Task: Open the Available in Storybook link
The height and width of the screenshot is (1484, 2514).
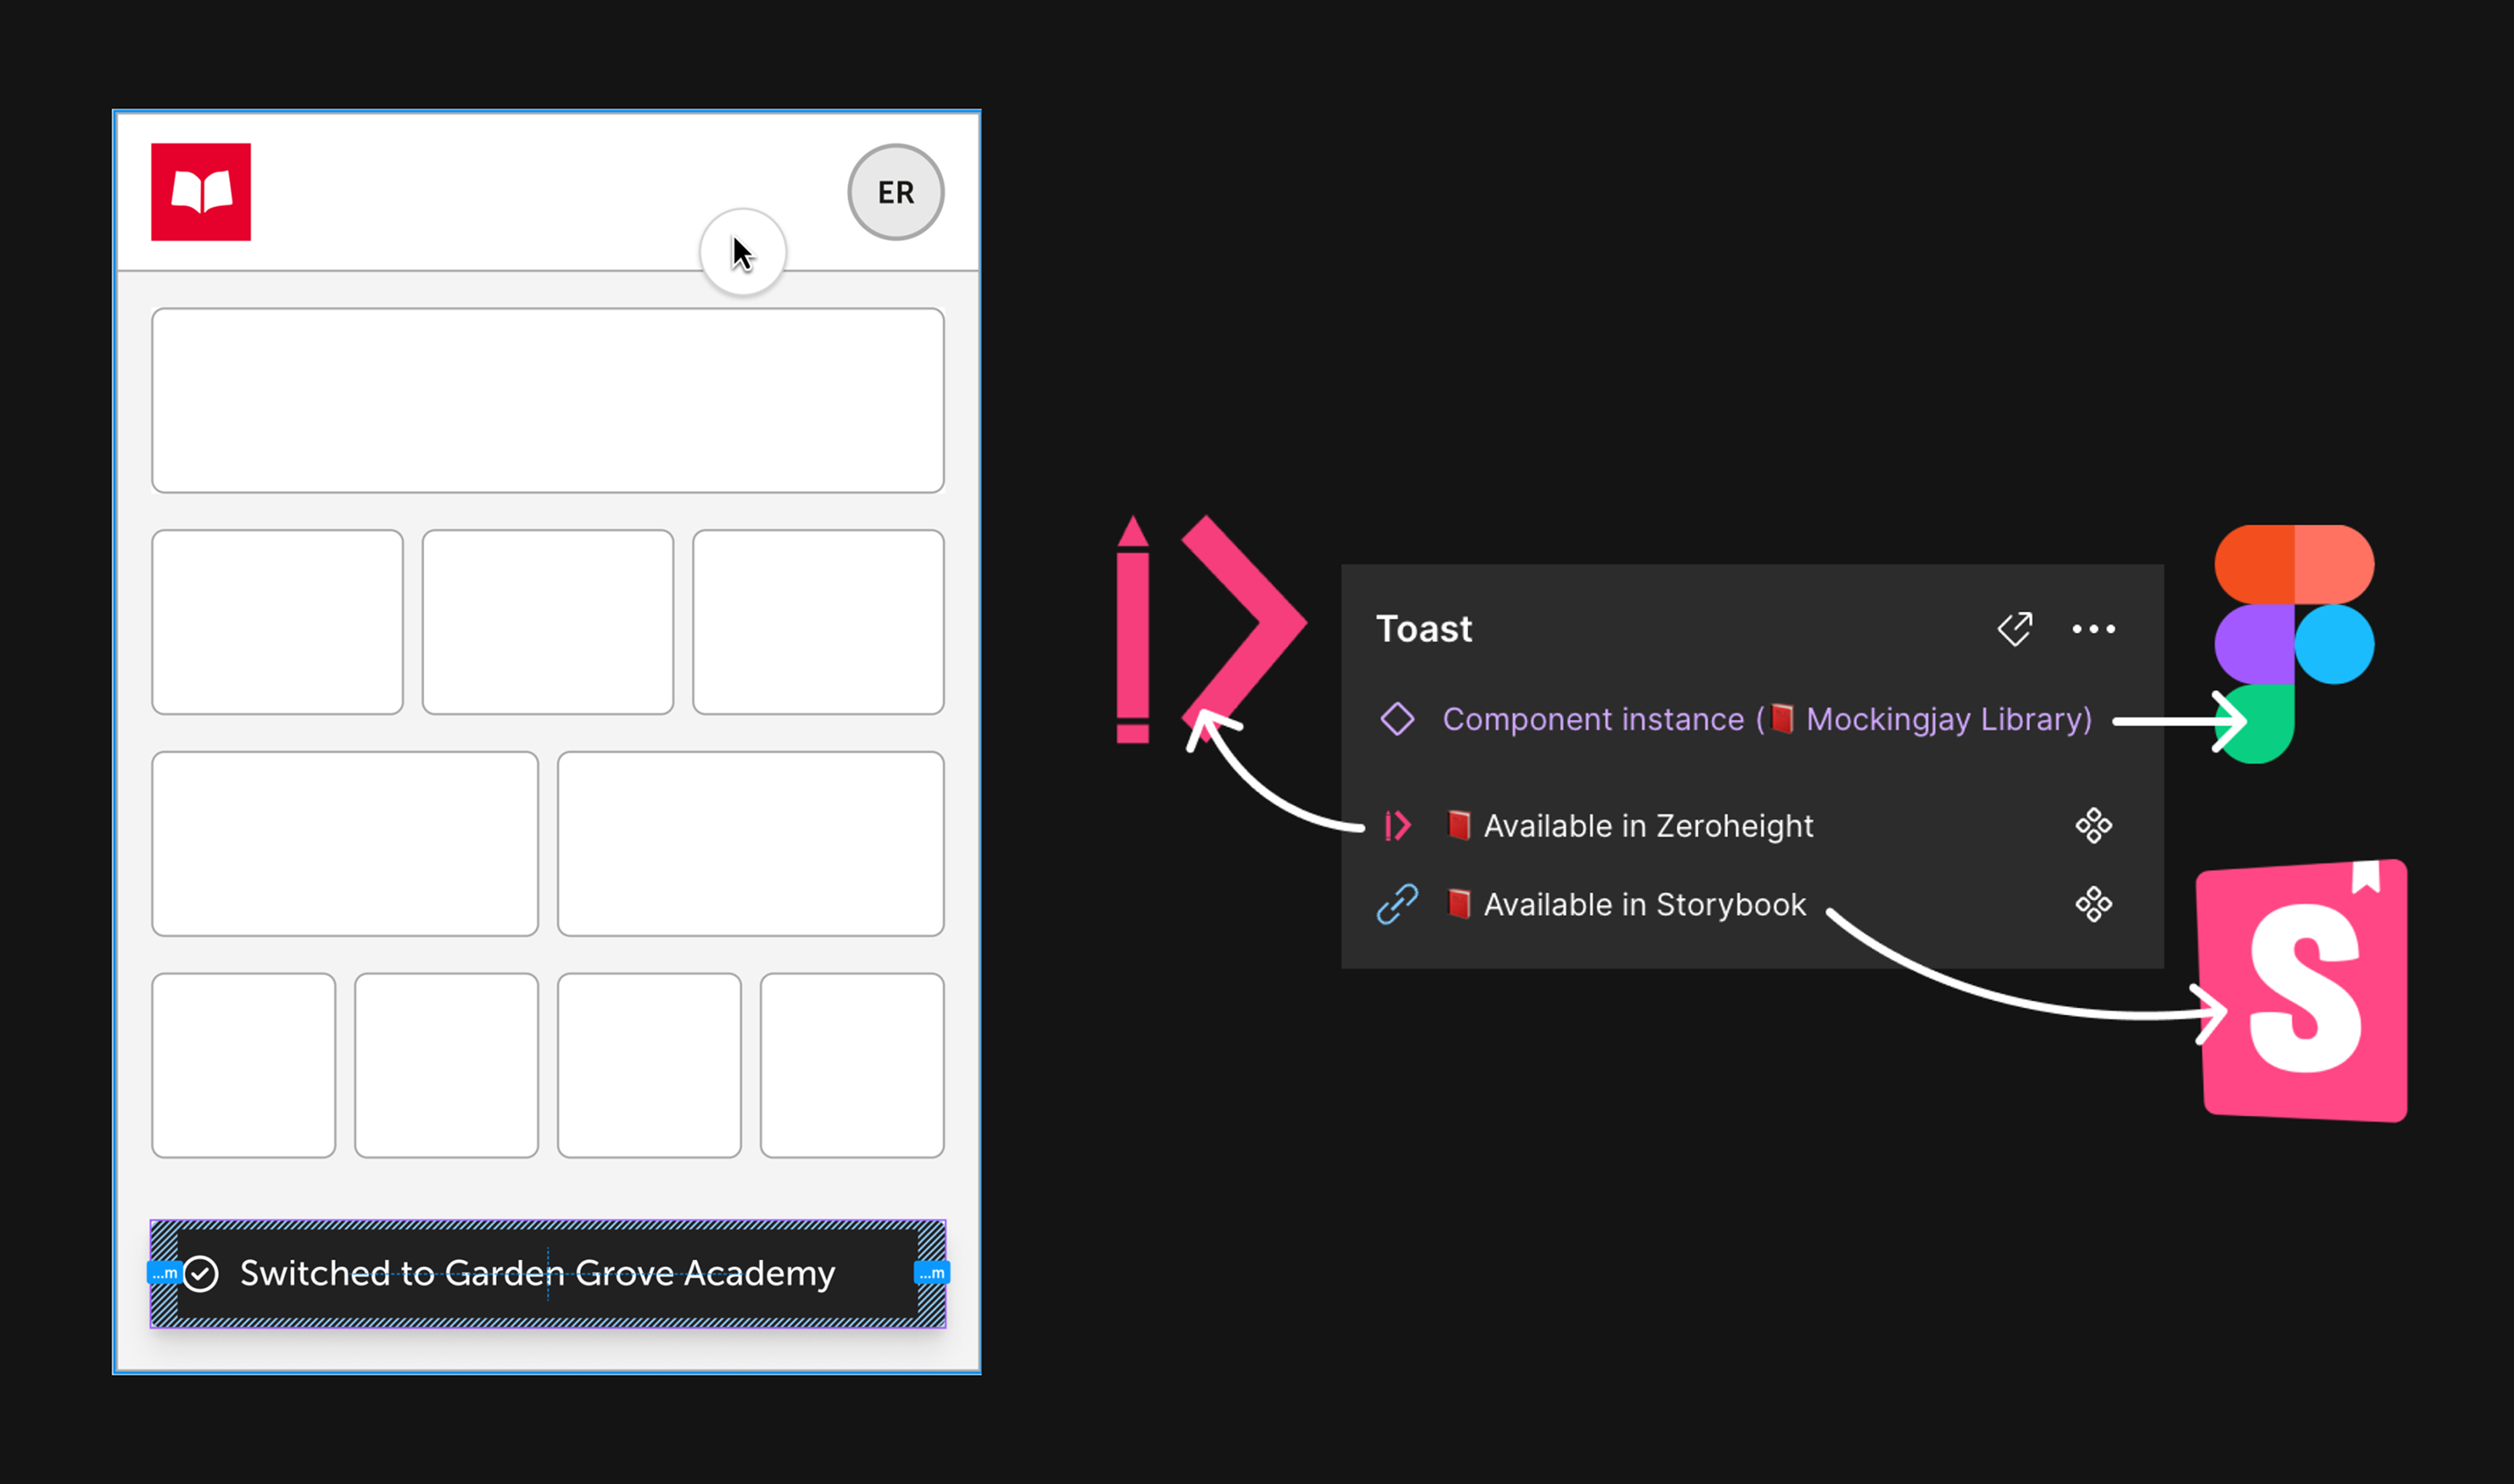Action: tap(1644, 904)
